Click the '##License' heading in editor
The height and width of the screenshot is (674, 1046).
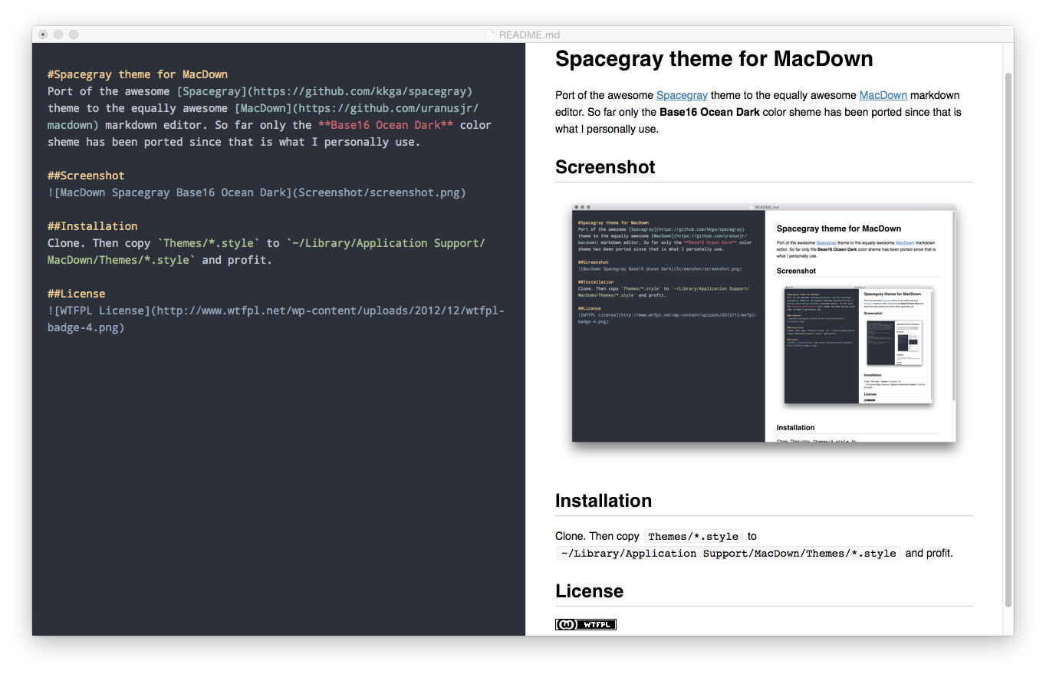pos(76,294)
